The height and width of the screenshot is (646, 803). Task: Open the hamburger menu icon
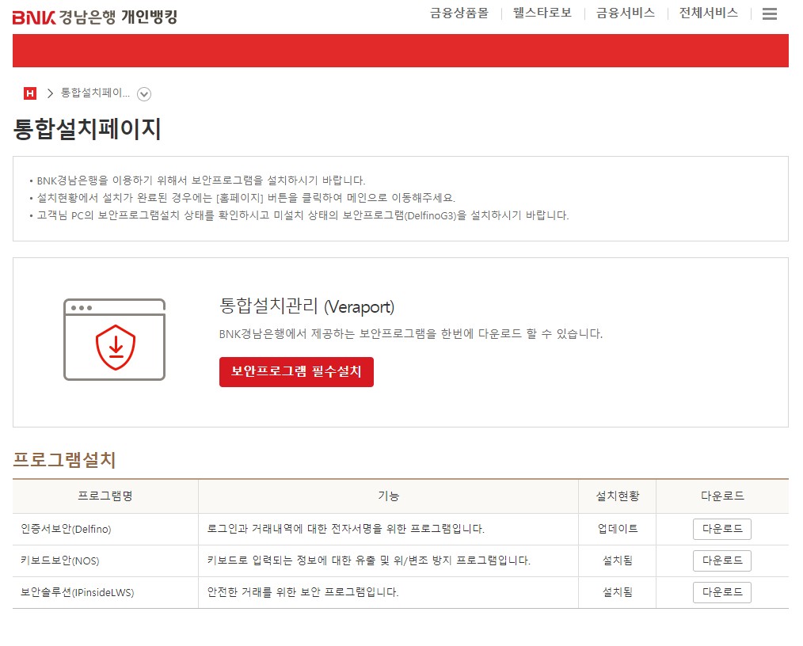click(769, 13)
